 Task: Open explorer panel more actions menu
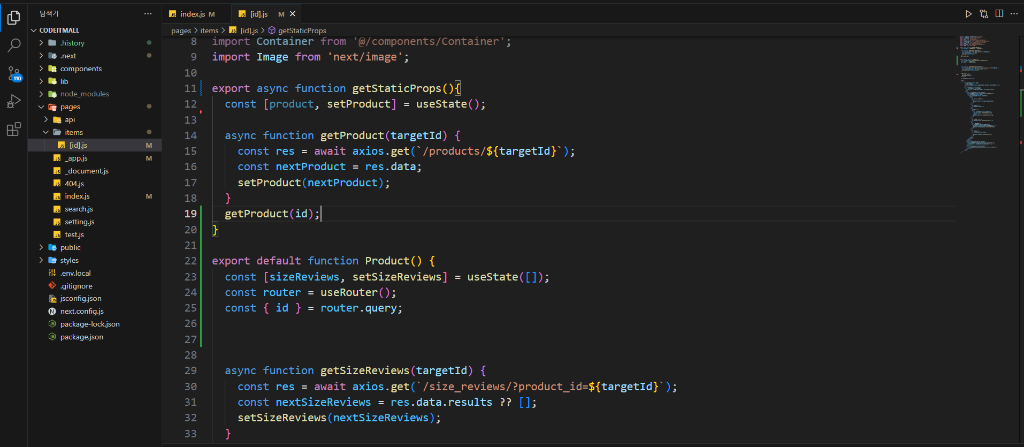click(x=148, y=14)
